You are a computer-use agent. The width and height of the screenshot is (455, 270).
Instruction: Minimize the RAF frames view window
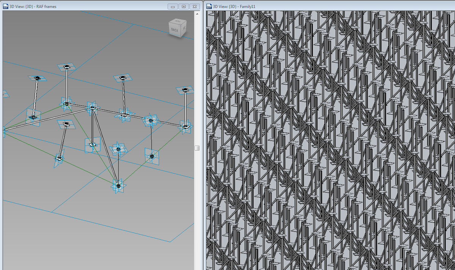173,6
